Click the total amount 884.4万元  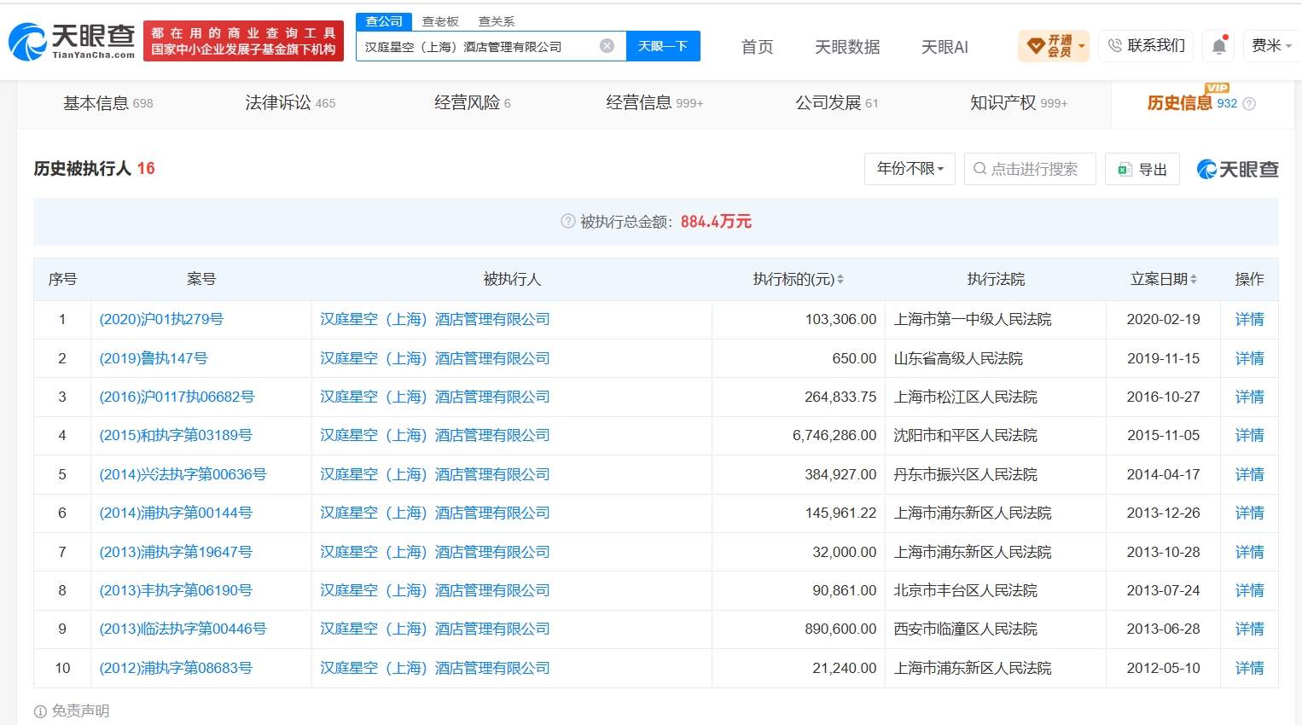coord(716,222)
